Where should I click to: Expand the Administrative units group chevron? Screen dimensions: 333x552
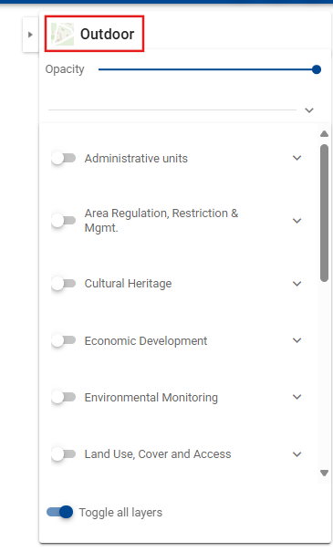pyautogui.click(x=297, y=158)
